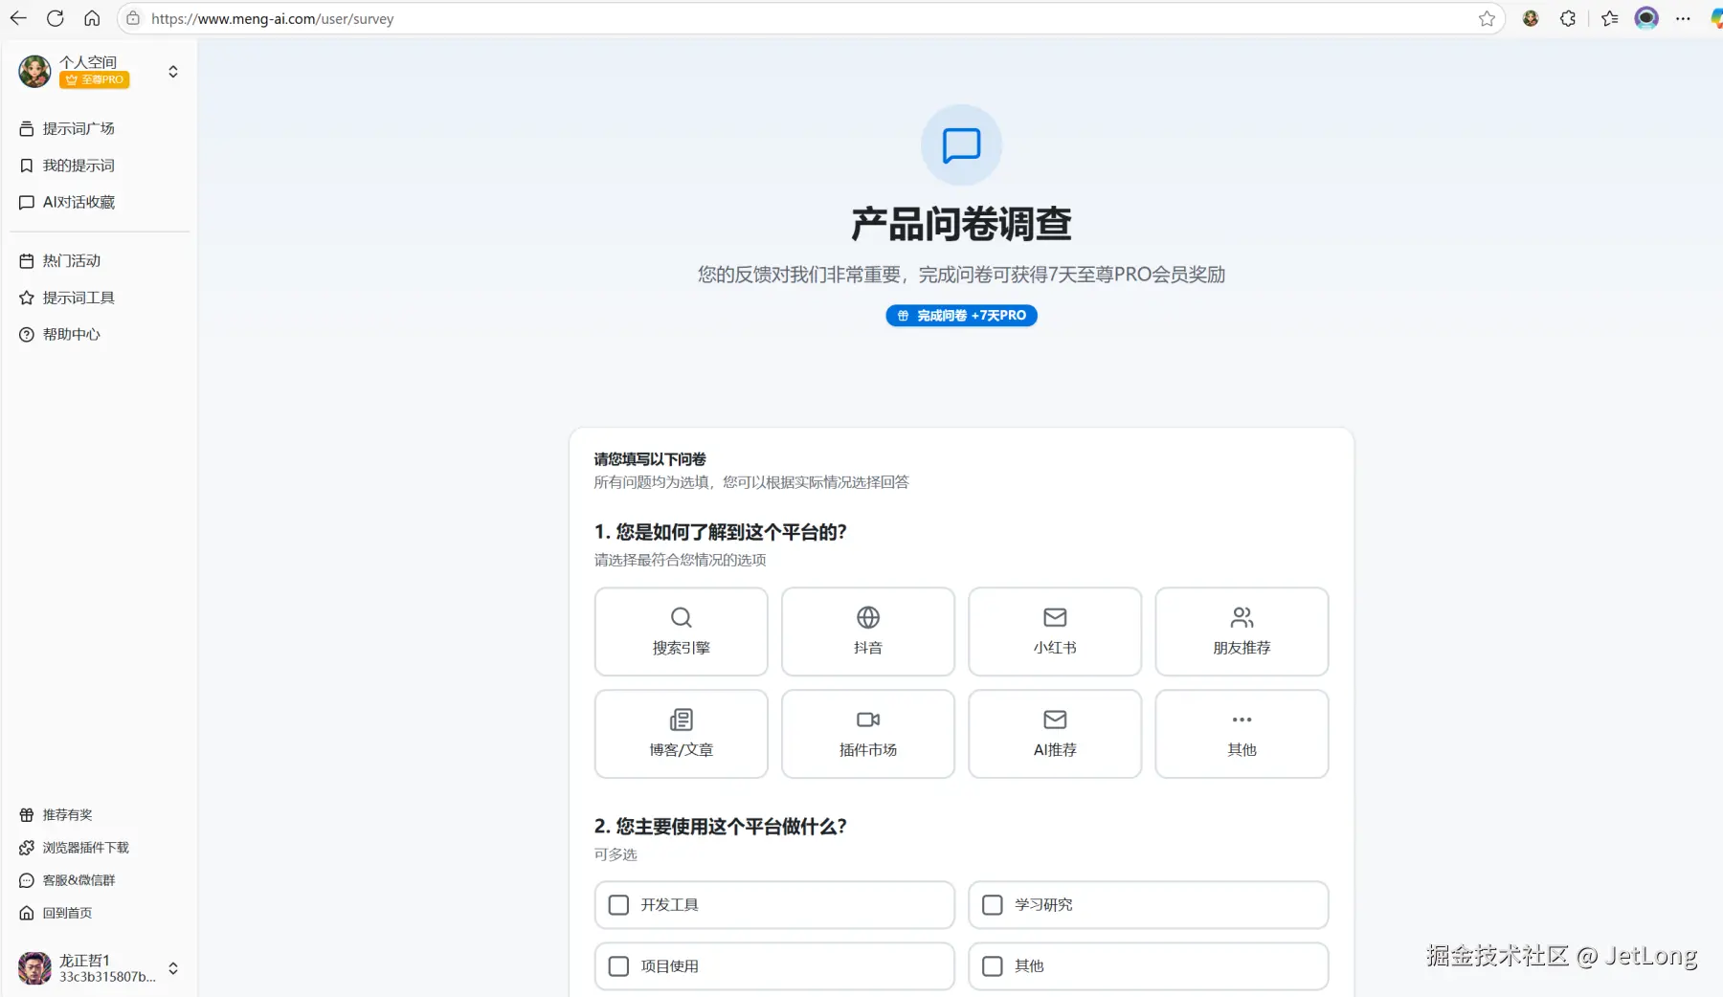
Task: Check the 学习研究 checkbox
Action: (x=993, y=905)
